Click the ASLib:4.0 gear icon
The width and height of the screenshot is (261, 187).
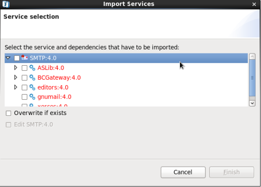pyautogui.click(x=32, y=68)
